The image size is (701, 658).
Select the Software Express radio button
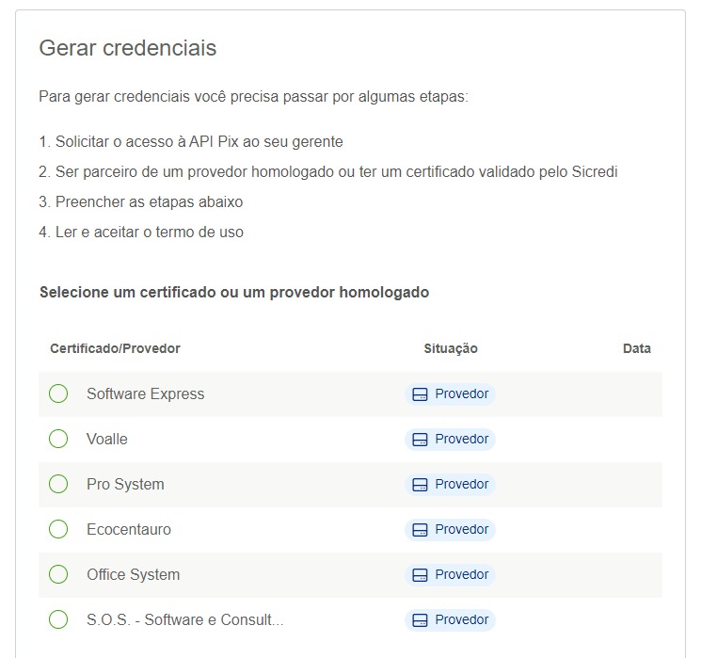58,393
